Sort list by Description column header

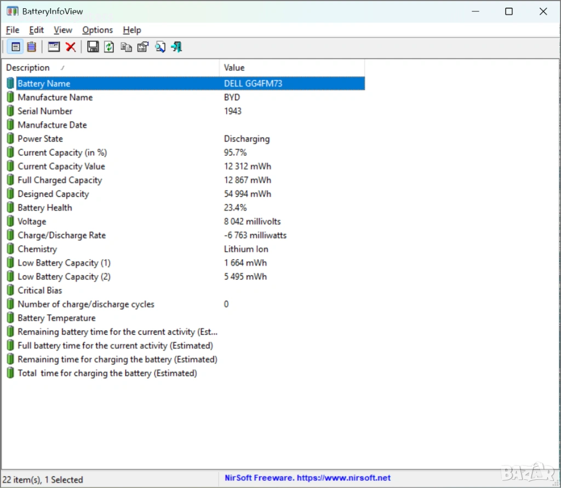click(110, 68)
